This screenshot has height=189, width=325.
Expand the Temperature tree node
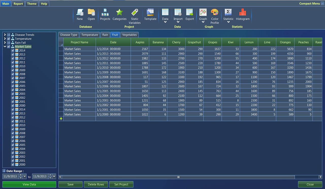pyautogui.click(x=5, y=39)
